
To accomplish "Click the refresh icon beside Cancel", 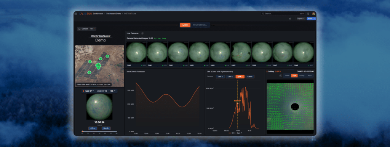I will coord(79,29).
